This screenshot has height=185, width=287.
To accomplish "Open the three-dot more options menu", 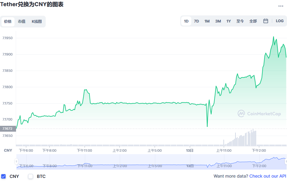I will [281, 6].
